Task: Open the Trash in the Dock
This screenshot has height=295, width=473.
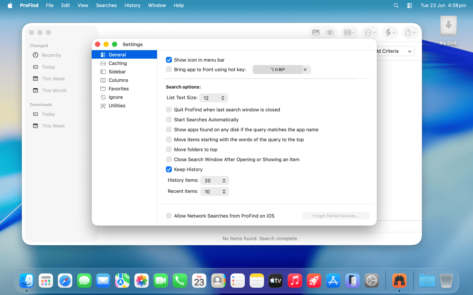Action: click(446, 281)
